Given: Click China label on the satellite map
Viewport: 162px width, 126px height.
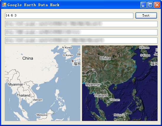Looking at the screenshot, I should click(105, 58).
